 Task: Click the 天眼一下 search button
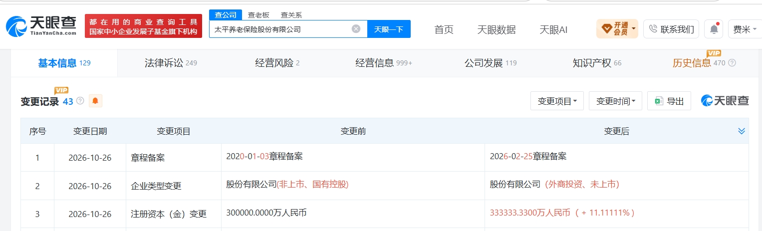pyautogui.click(x=389, y=29)
